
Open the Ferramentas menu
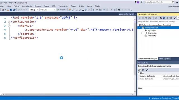[63, 6]
